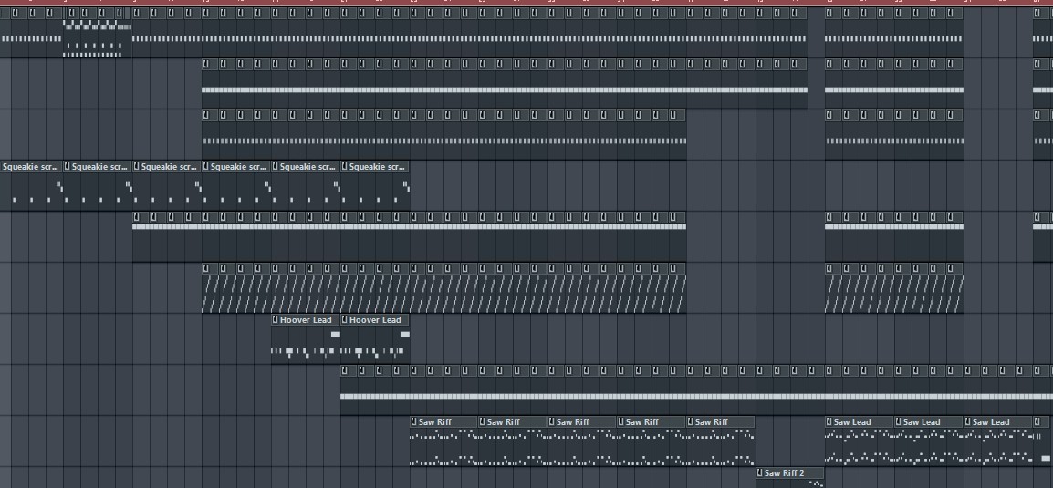Click the fifth Saw Riff clip's menu icon
Viewport: 1053px width, 488px height.
pos(691,422)
